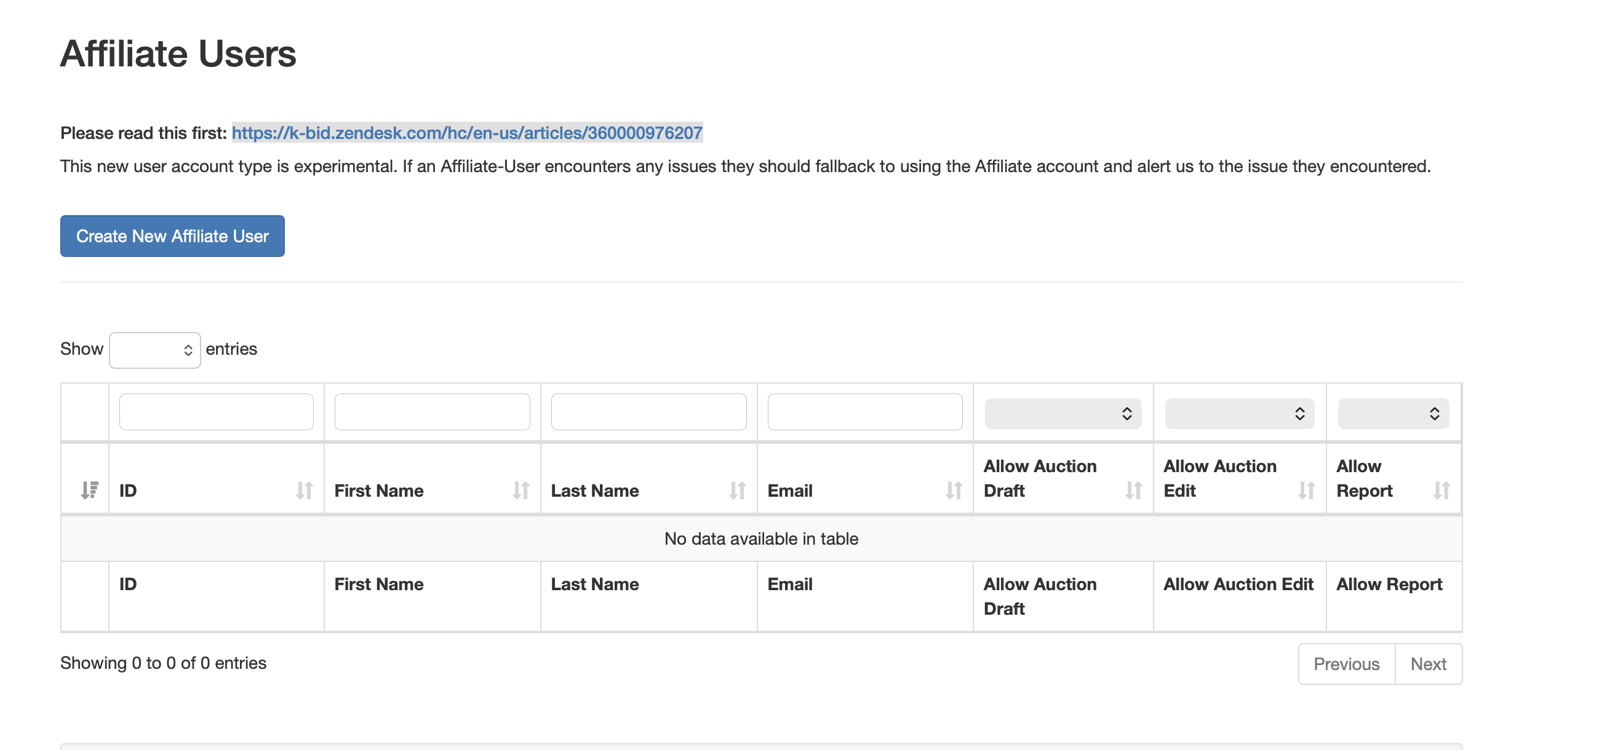Expand the Allow Report filter dropdown

point(1392,414)
